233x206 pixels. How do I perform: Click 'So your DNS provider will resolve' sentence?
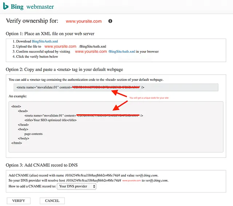(88, 181)
